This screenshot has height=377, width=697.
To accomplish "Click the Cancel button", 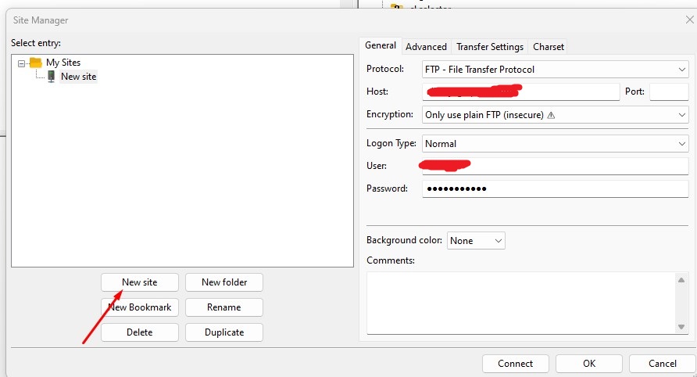I will point(663,364).
